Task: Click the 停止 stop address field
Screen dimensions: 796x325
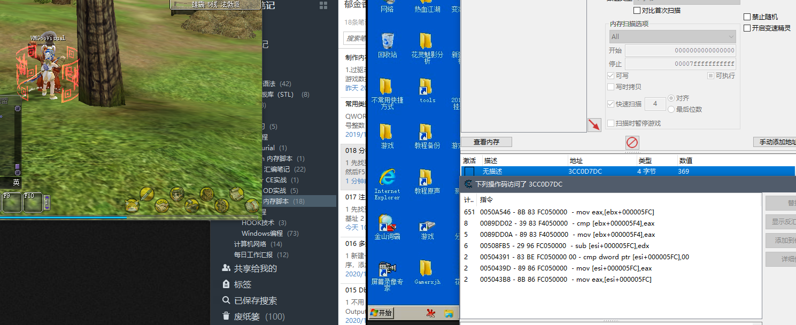Action: [x=681, y=64]
